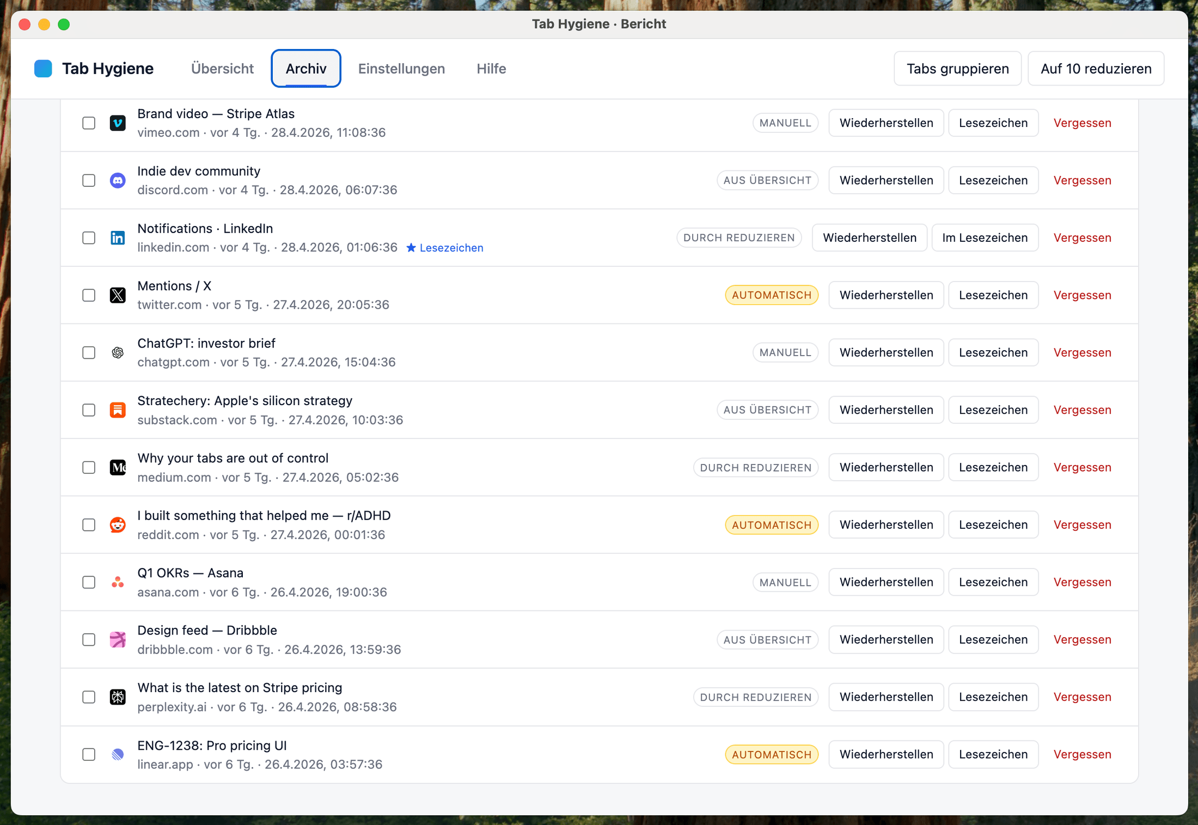Click the title 'What is the latest on Stripe pricing'
This screenshot has height=825, width=1198.
(x=240, y=688)
